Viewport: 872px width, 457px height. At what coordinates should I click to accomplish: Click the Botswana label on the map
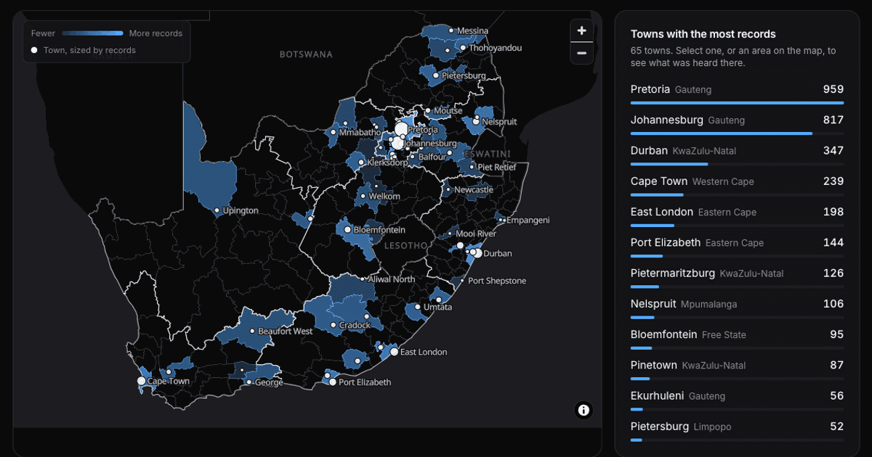point(306,54)
